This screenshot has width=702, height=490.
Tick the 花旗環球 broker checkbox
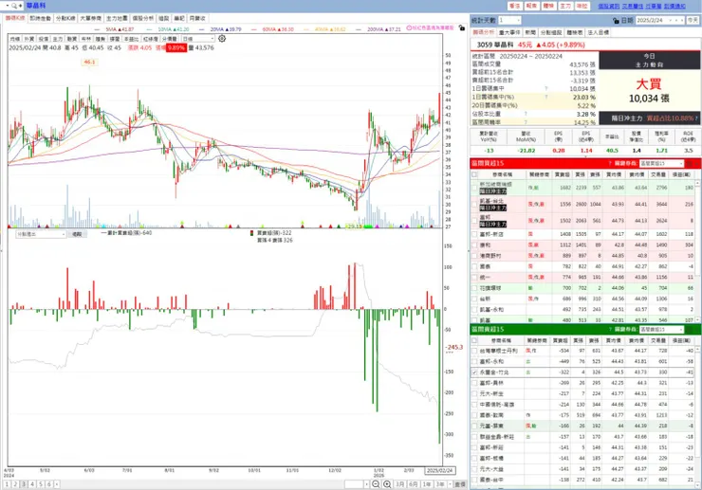[474, 288]
